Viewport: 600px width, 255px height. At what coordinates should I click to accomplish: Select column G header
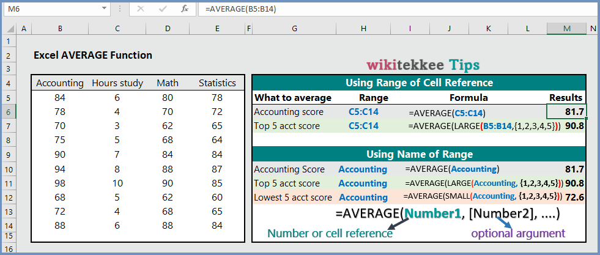(294, 28)
